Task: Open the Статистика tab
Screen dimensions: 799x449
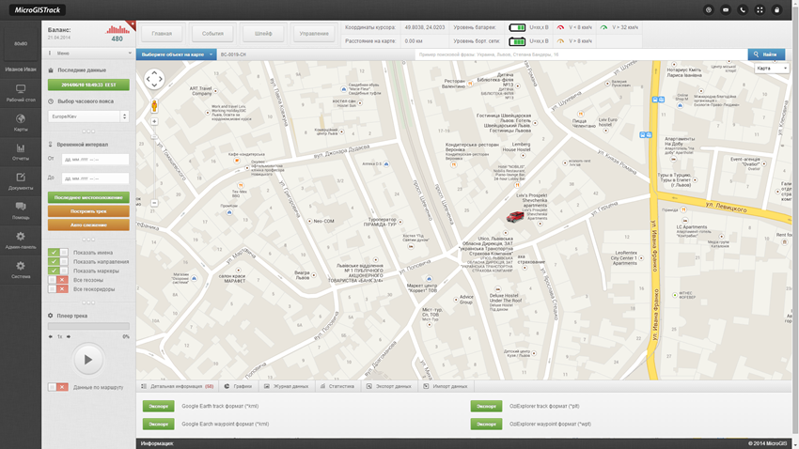Action: (x=337, y=386)
